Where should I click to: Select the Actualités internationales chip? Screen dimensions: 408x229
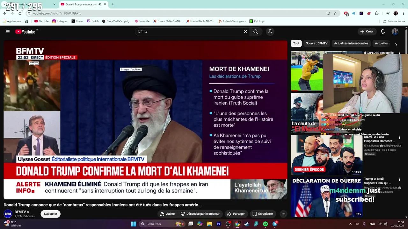(351, 43)
